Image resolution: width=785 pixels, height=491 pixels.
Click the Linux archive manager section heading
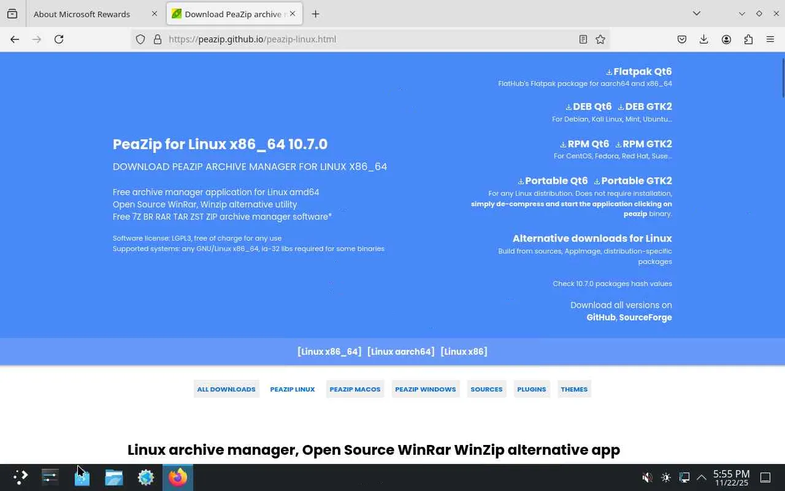tap(373, 450)
